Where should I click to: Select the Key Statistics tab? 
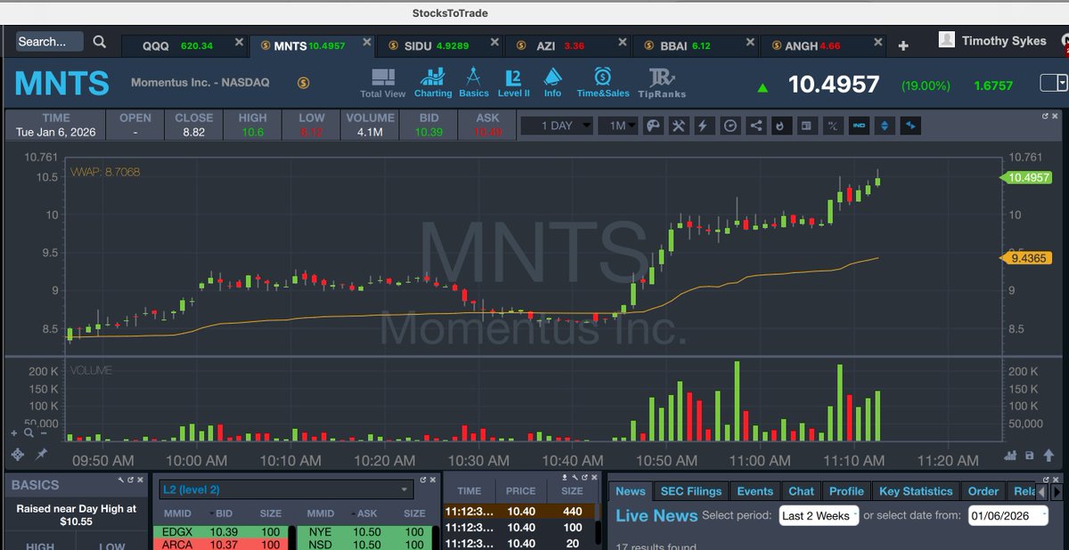coord(916,491)
